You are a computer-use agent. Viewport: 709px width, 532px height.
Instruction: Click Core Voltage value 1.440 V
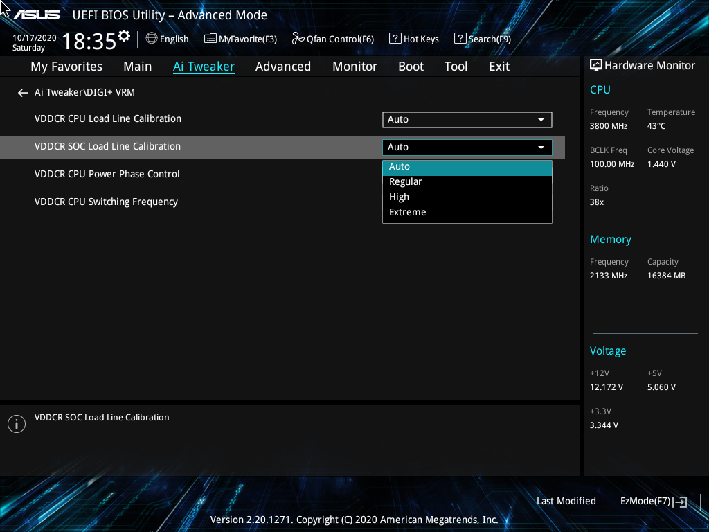(x=661, y=164)
